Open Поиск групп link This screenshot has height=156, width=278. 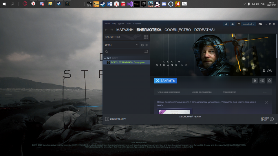[230, 92]
